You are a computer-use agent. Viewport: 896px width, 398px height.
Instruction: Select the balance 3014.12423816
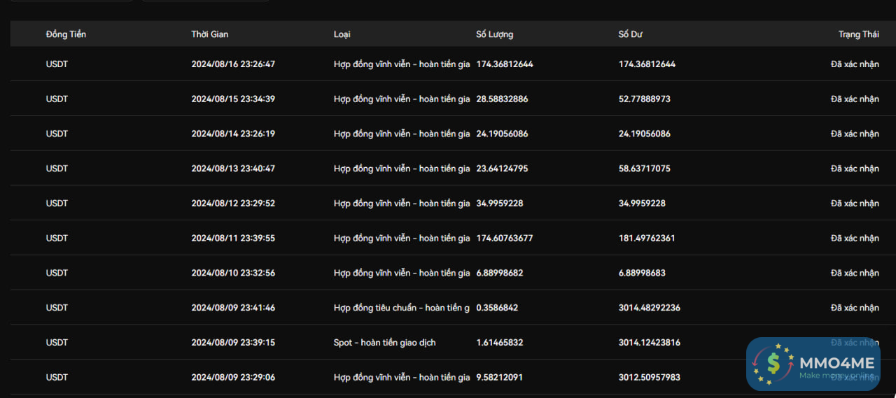[650, 343]
